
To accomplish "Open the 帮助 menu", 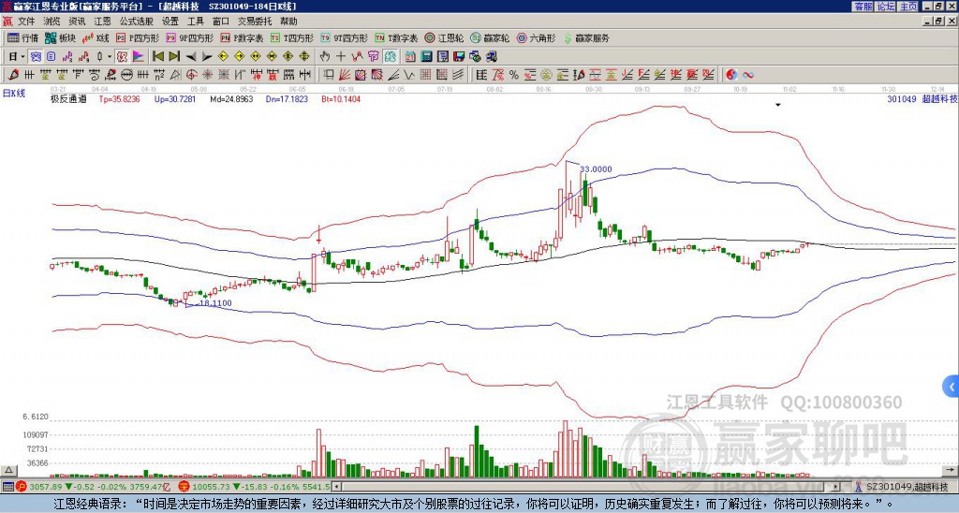I will click(288, 22).
